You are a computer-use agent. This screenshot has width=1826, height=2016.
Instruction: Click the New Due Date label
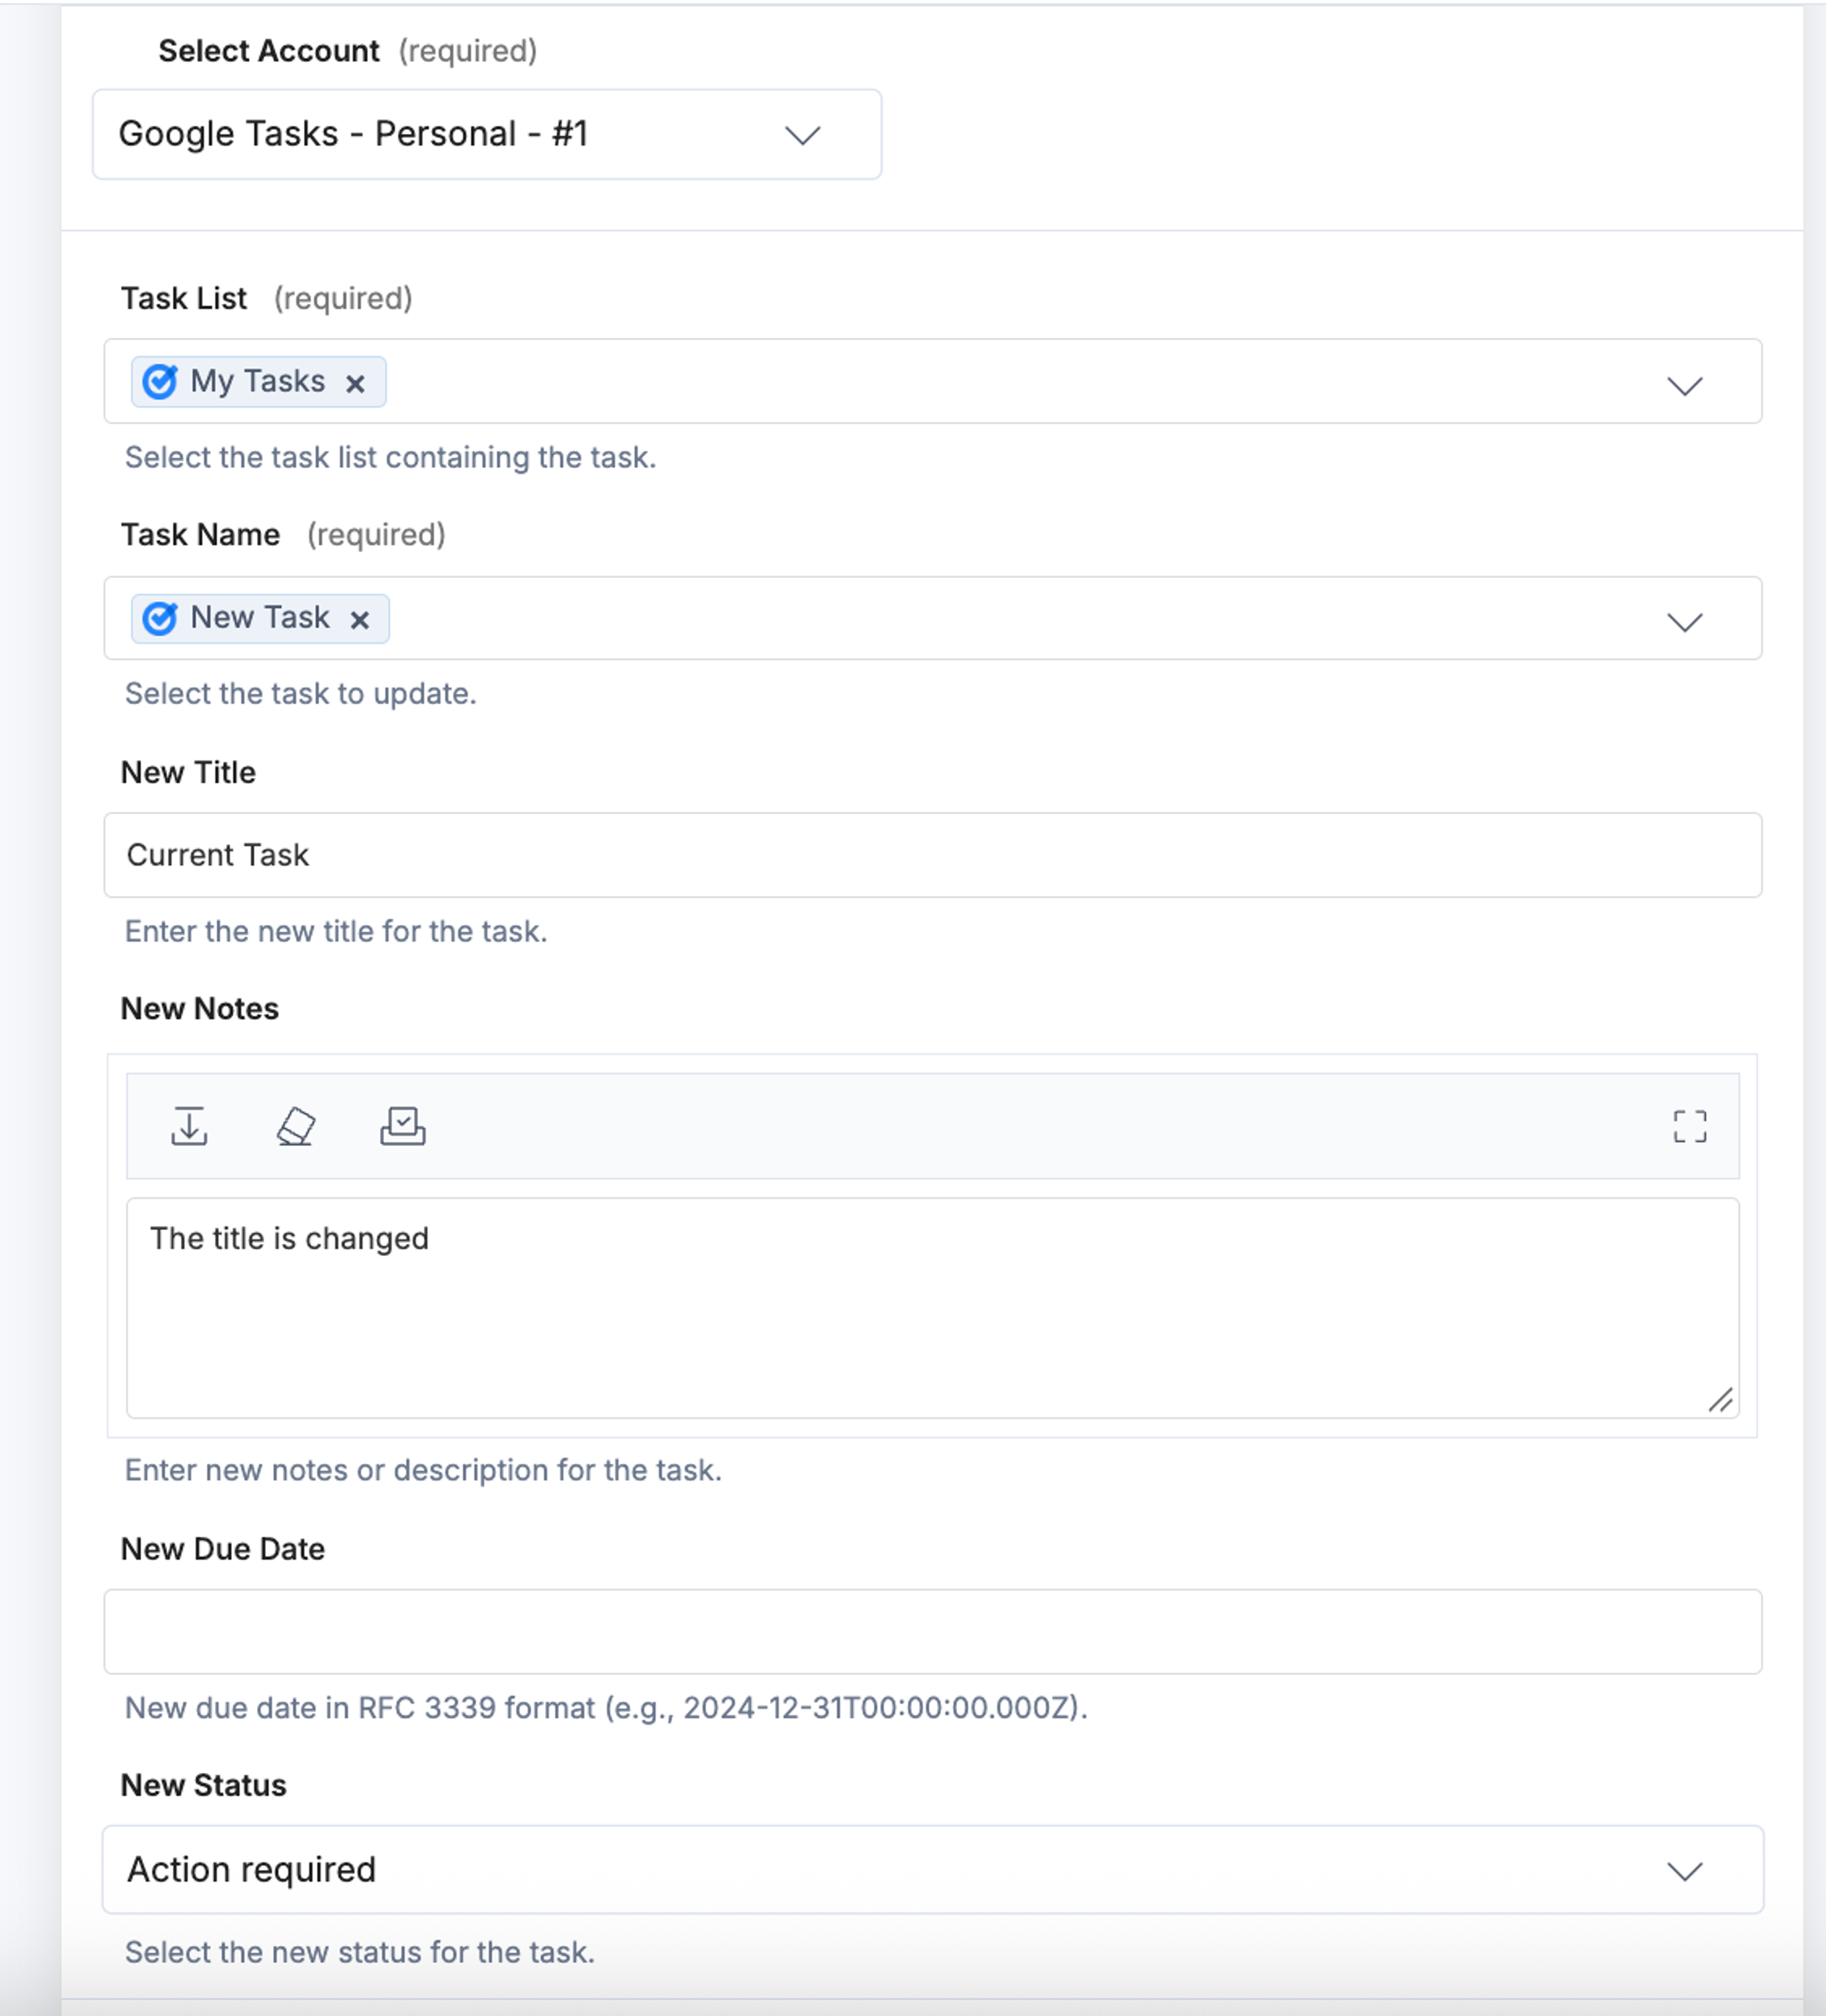[223, 1549]
